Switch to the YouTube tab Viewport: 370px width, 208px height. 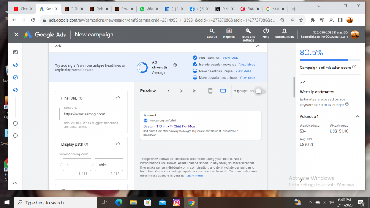[x=23, y=9]
